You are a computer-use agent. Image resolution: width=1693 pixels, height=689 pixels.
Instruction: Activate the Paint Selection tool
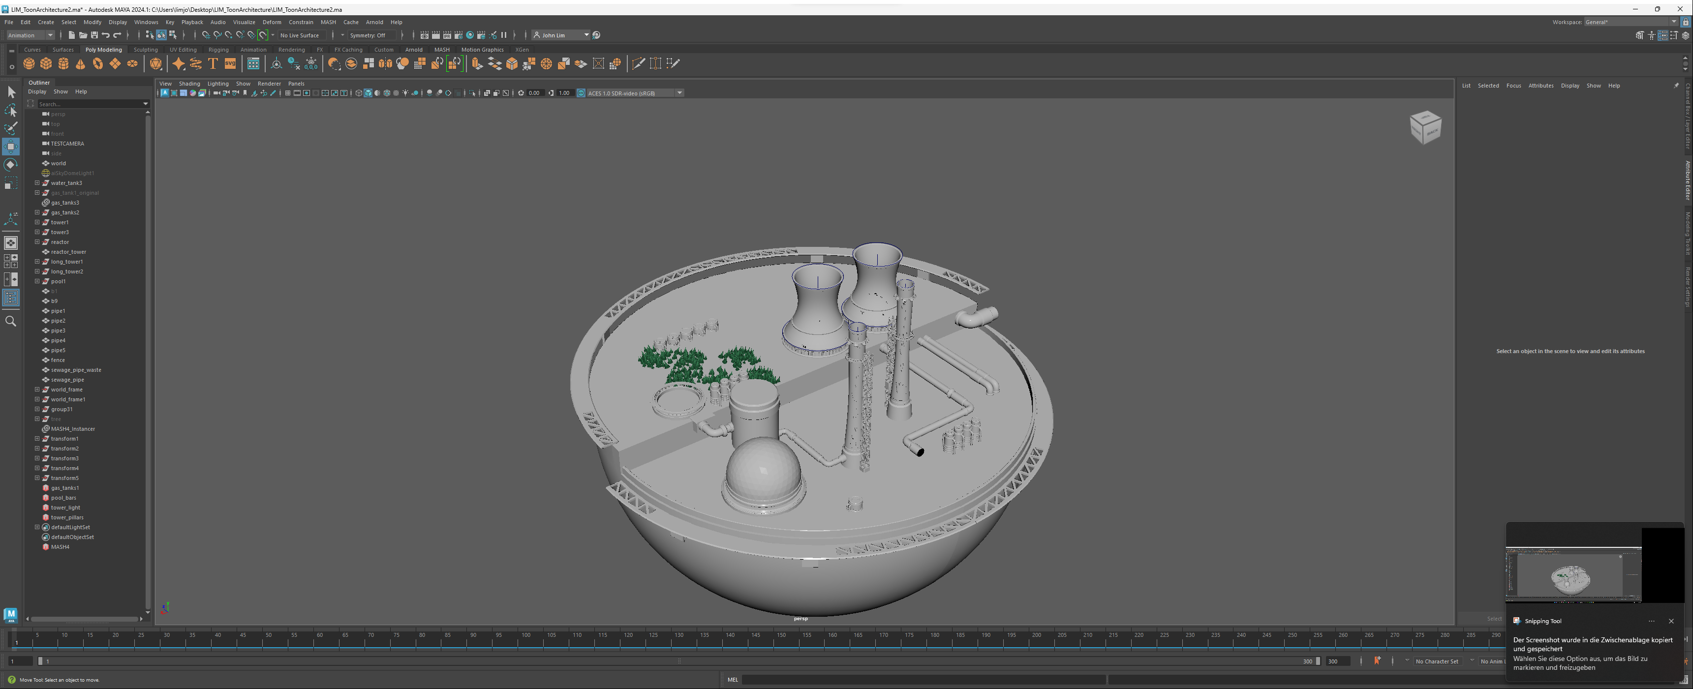[x=11, y=128]
